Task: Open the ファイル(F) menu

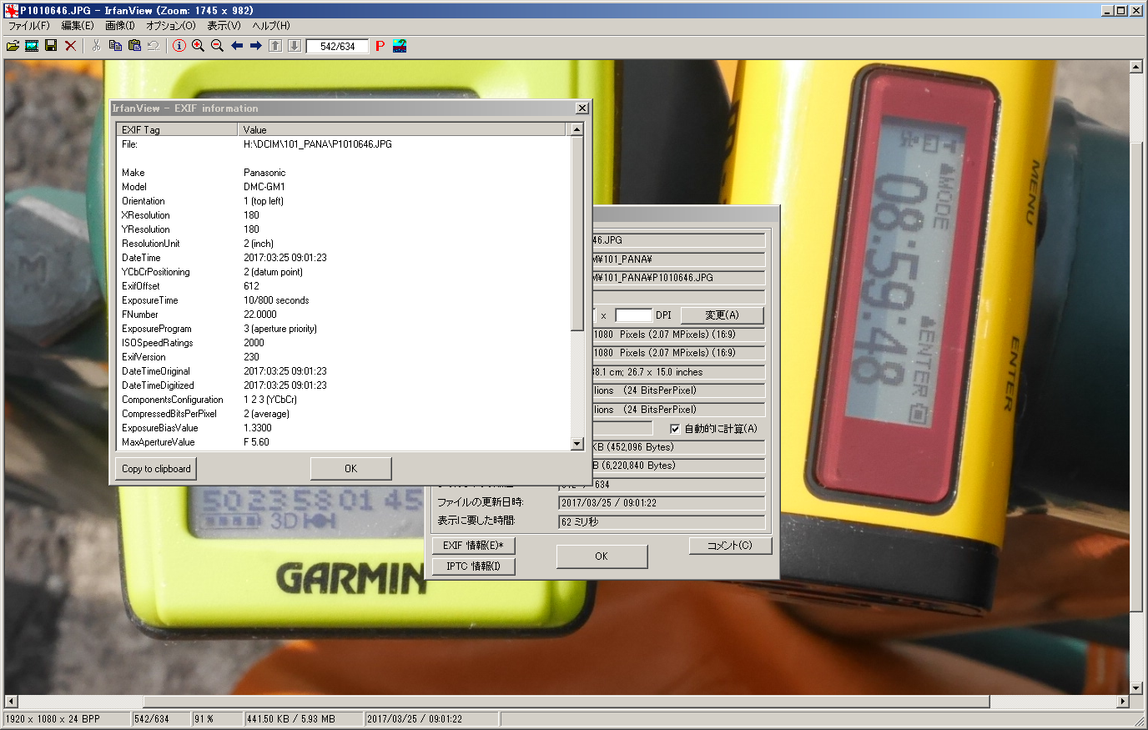Action: coord(29,26)
